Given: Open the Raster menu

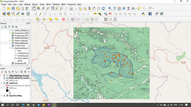Looking at the screenshot, I should 49,4.
